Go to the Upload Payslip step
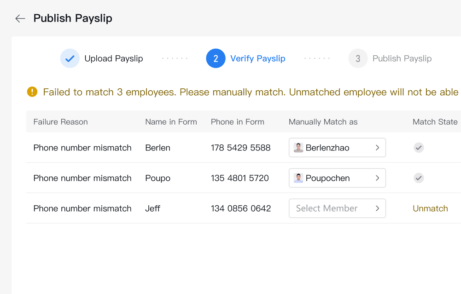This screenshot has width=461, height=294. pos(113,58)
